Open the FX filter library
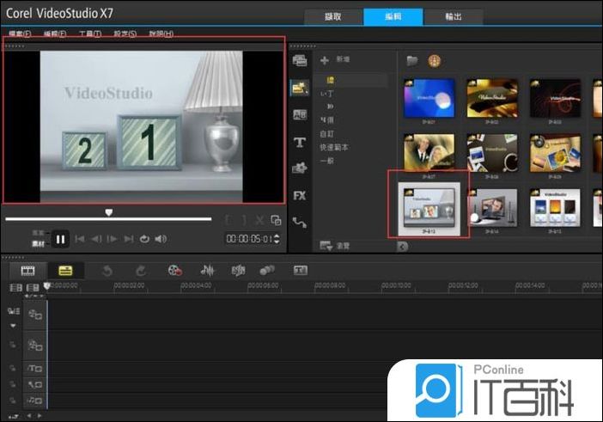 pyautogui.click(x=300, y=196)
